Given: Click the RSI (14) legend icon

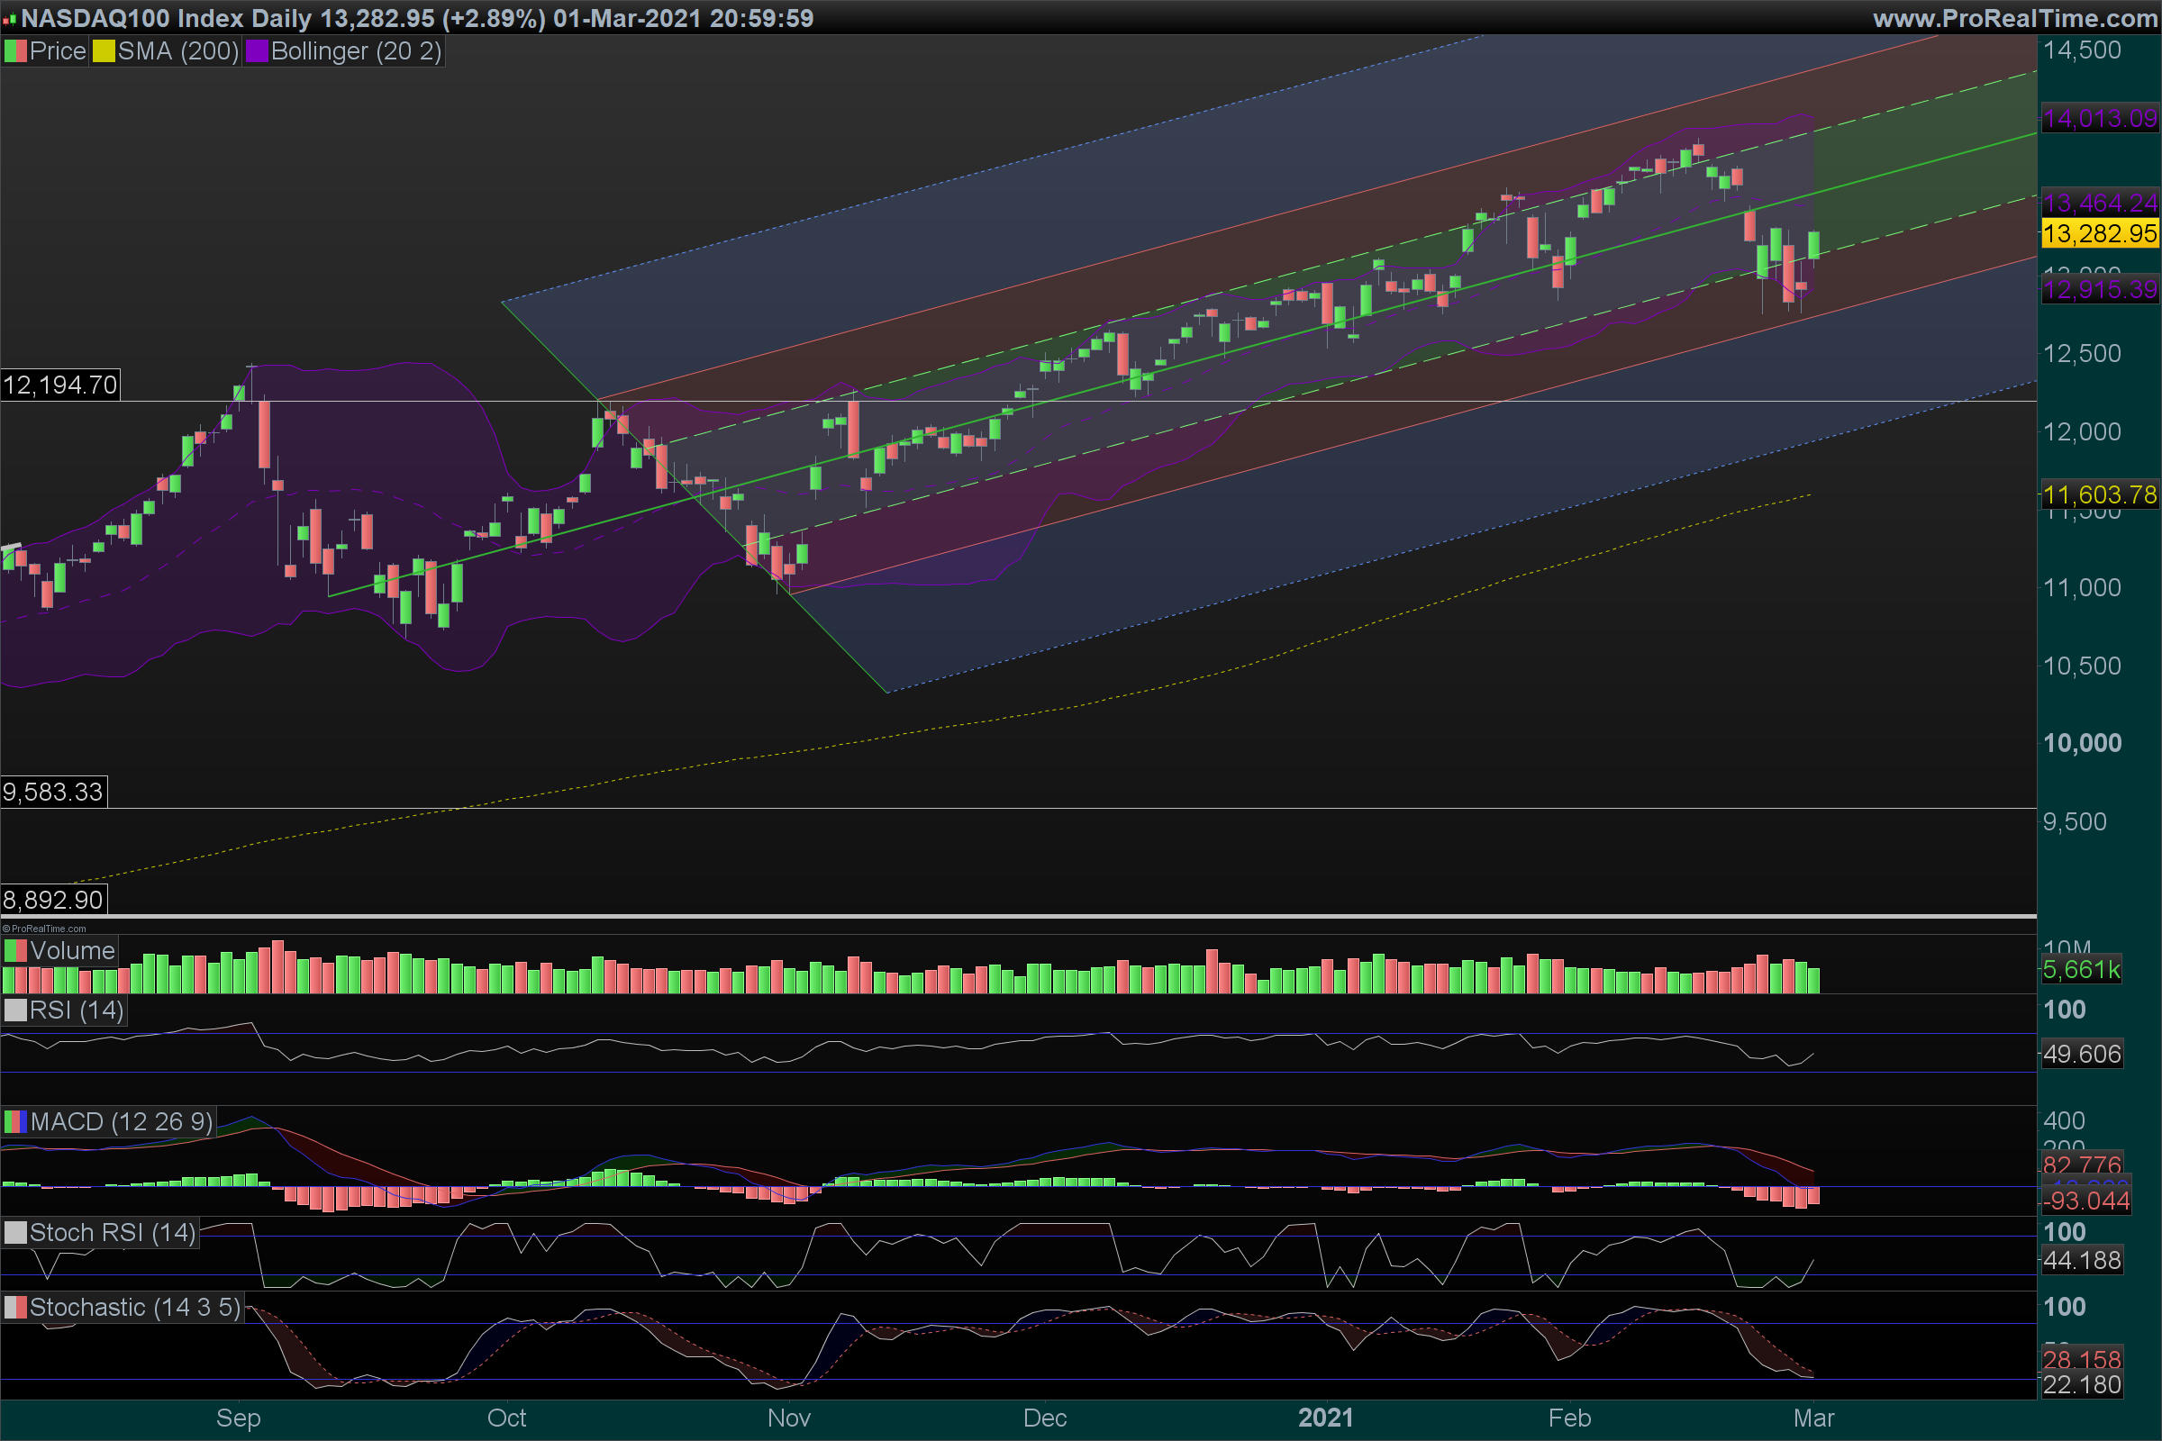Looking at the screenshot, I should (x=15, y=1011).
